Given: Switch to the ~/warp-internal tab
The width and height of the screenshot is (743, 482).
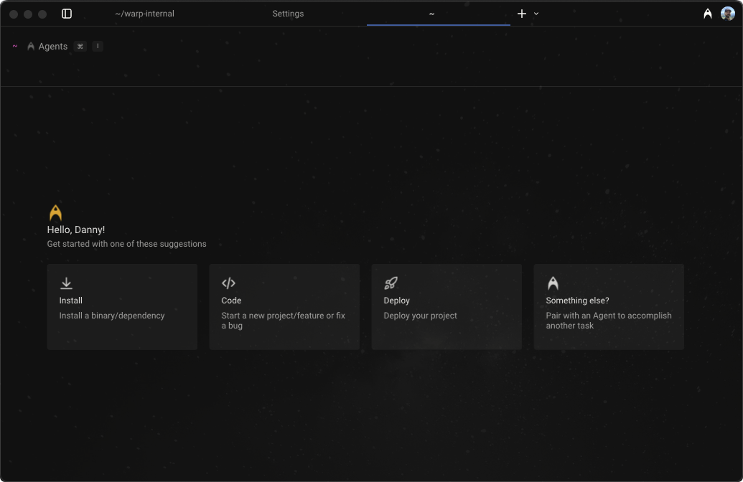Looking at the screenshot, I should point(144,14).
